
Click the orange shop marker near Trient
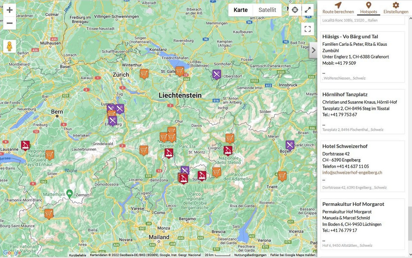click(282, 176)
